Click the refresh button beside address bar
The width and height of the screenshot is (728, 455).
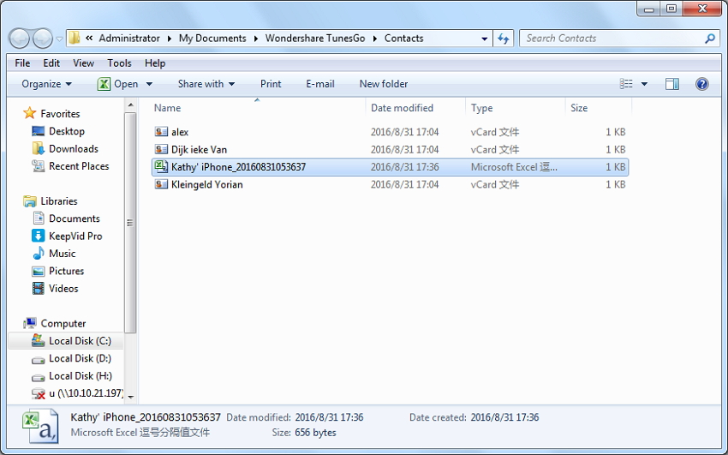(504, 39)
